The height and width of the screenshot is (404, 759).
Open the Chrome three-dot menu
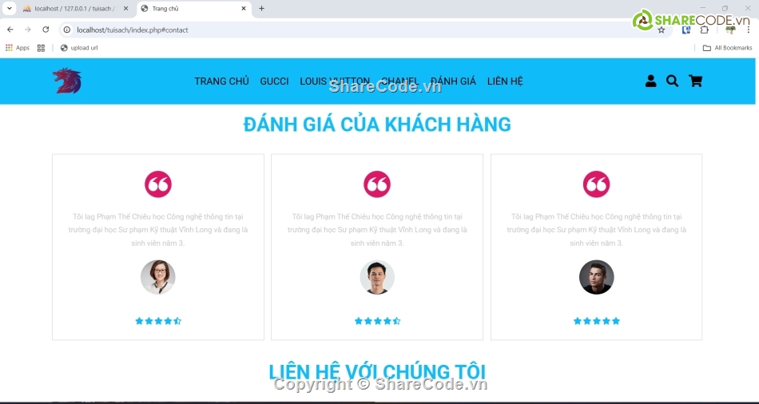coord(749,30)
